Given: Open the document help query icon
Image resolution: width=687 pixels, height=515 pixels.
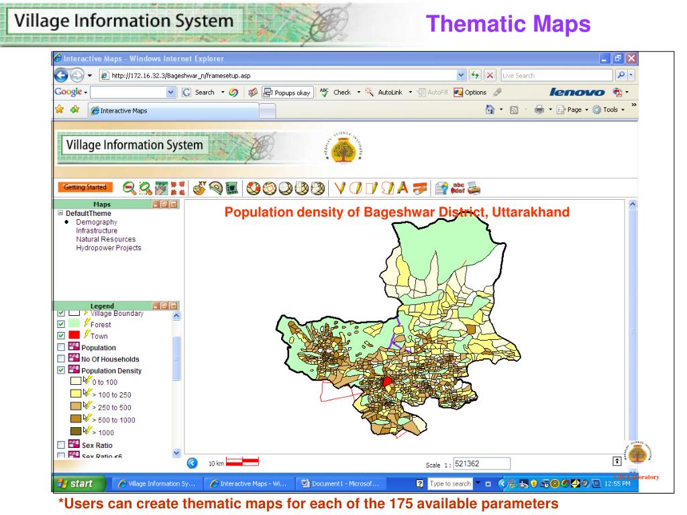Looking at the screenshot, I should click(x=441, y=188).
